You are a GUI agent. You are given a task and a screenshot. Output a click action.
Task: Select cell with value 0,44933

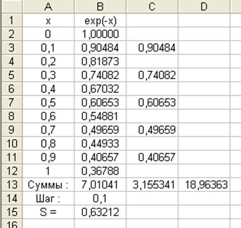coord(100,144)
